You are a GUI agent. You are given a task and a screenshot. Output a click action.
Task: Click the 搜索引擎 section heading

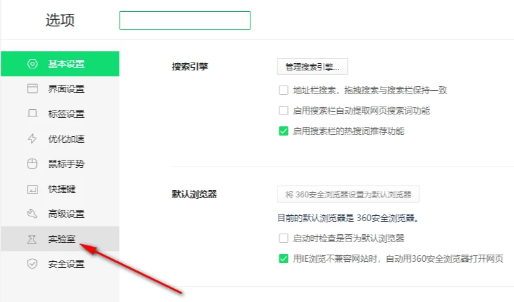190,66
